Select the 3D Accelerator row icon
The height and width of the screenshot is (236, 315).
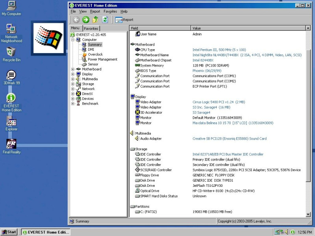pyautogui.click(x=137, y=112)
